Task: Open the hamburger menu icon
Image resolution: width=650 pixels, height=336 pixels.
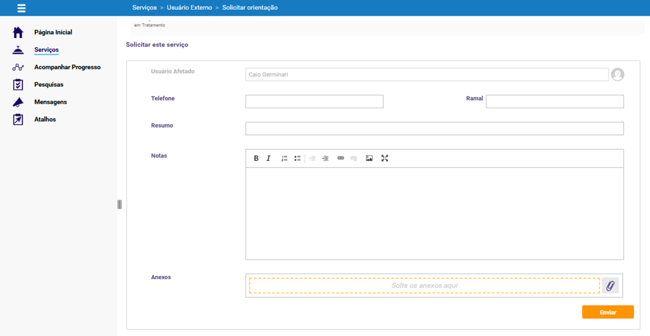Action: tap(21, 8)
